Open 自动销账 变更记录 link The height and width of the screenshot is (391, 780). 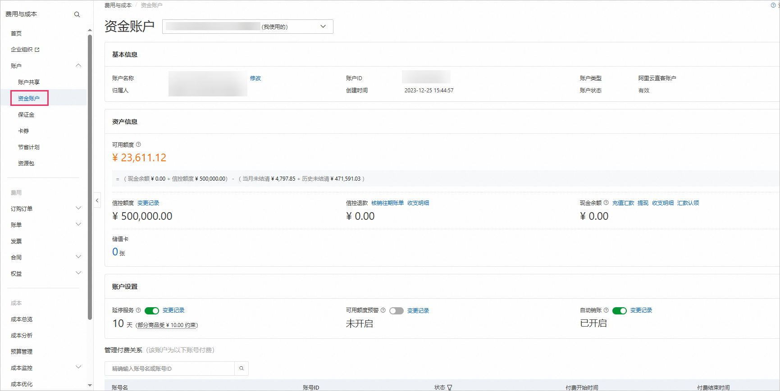click(x=641, y=310)
